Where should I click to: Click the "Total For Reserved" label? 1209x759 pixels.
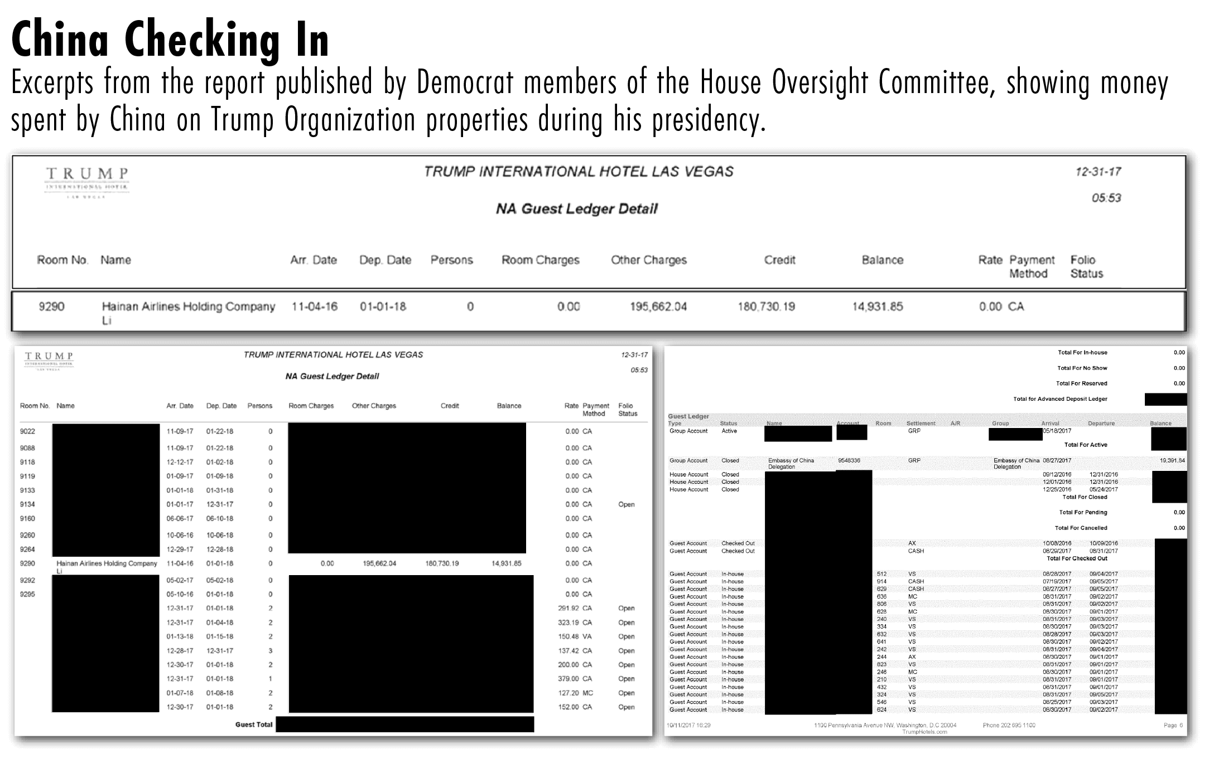click(1081, 383)
